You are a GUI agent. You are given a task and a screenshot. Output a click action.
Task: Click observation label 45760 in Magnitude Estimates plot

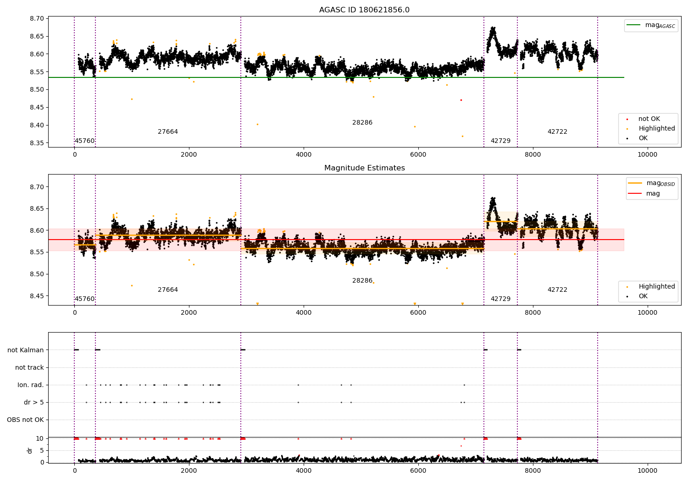(84, 299)
